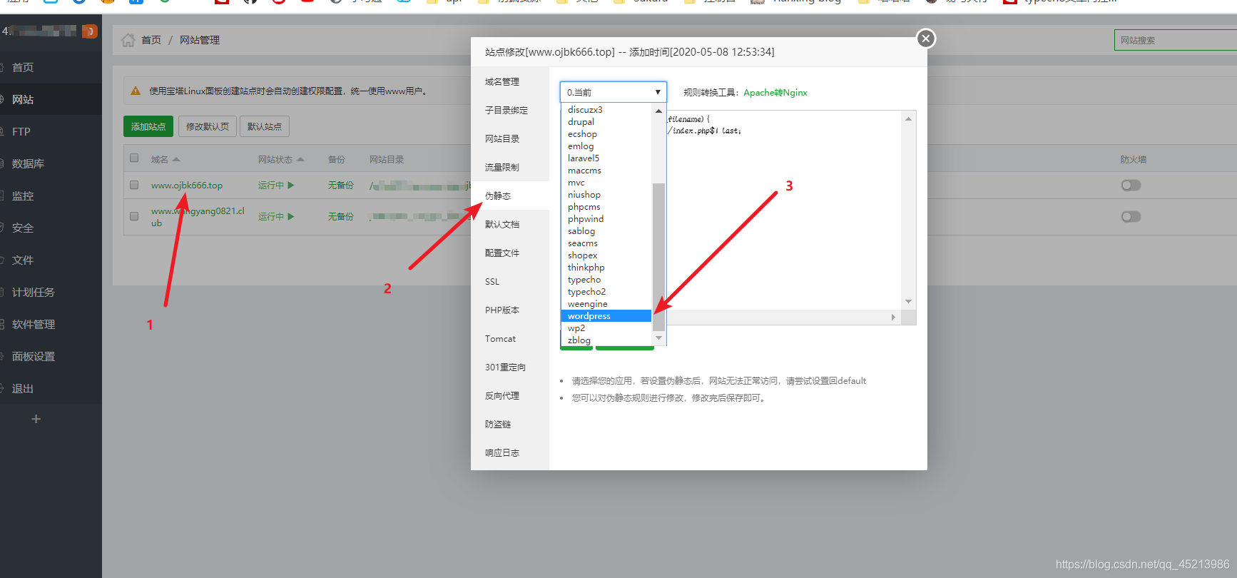
Task: Click the home icon in breadcrumb
Action: pos(128,40)
